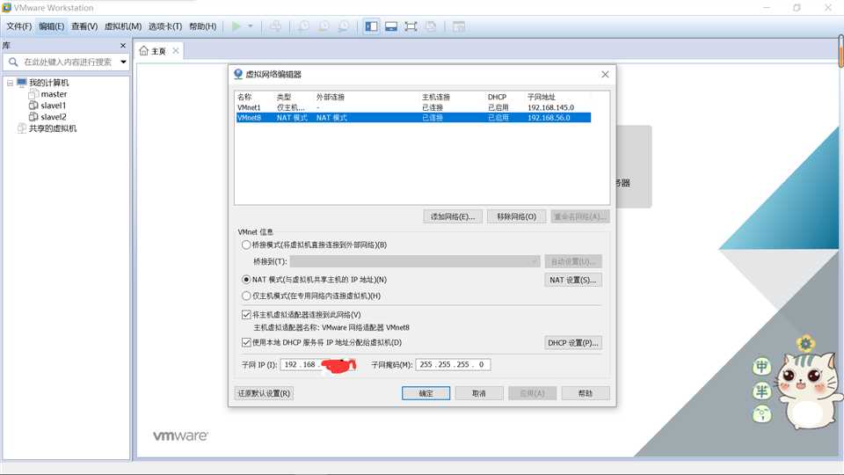Viewport: 844px width, 475px height.
Task: Select the slave2 virtual machine
Action: point(54,117)
